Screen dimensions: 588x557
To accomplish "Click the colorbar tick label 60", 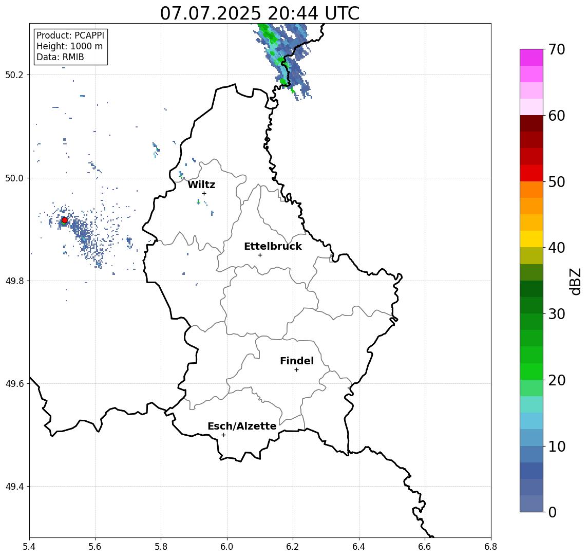I will coord(557,116).
